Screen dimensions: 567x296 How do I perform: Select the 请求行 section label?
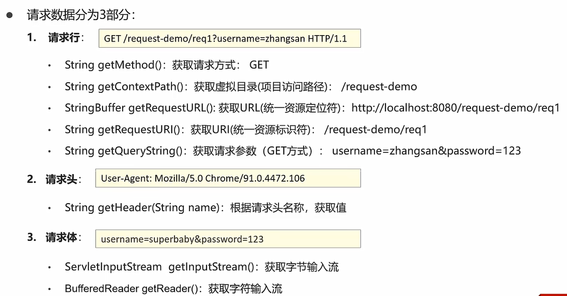[64, 38]
